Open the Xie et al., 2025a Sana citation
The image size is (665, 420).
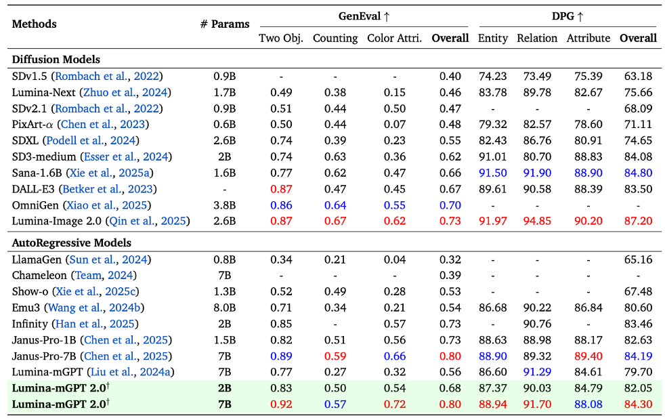pyautogui.click(x=110, y=173)
